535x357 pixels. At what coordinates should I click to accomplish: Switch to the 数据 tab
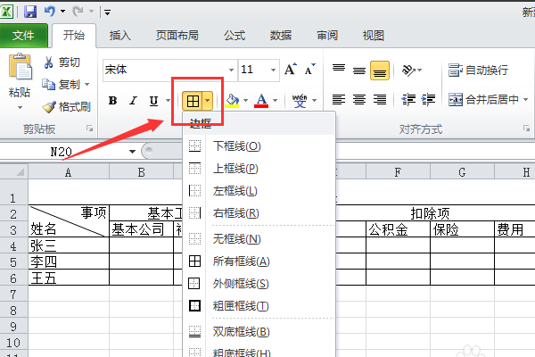tap(281, 35)
